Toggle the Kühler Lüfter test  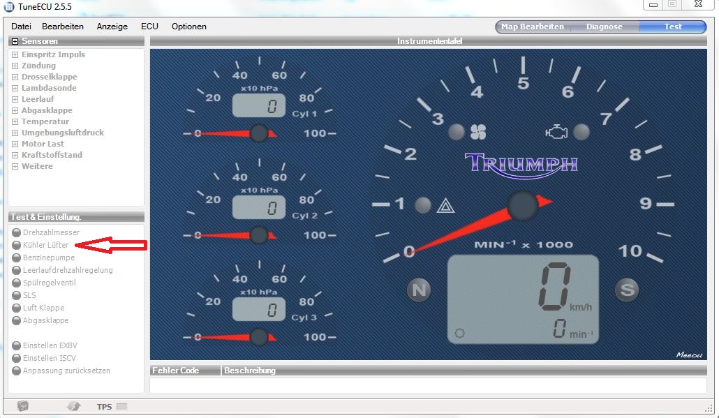(x=17, y=245)
